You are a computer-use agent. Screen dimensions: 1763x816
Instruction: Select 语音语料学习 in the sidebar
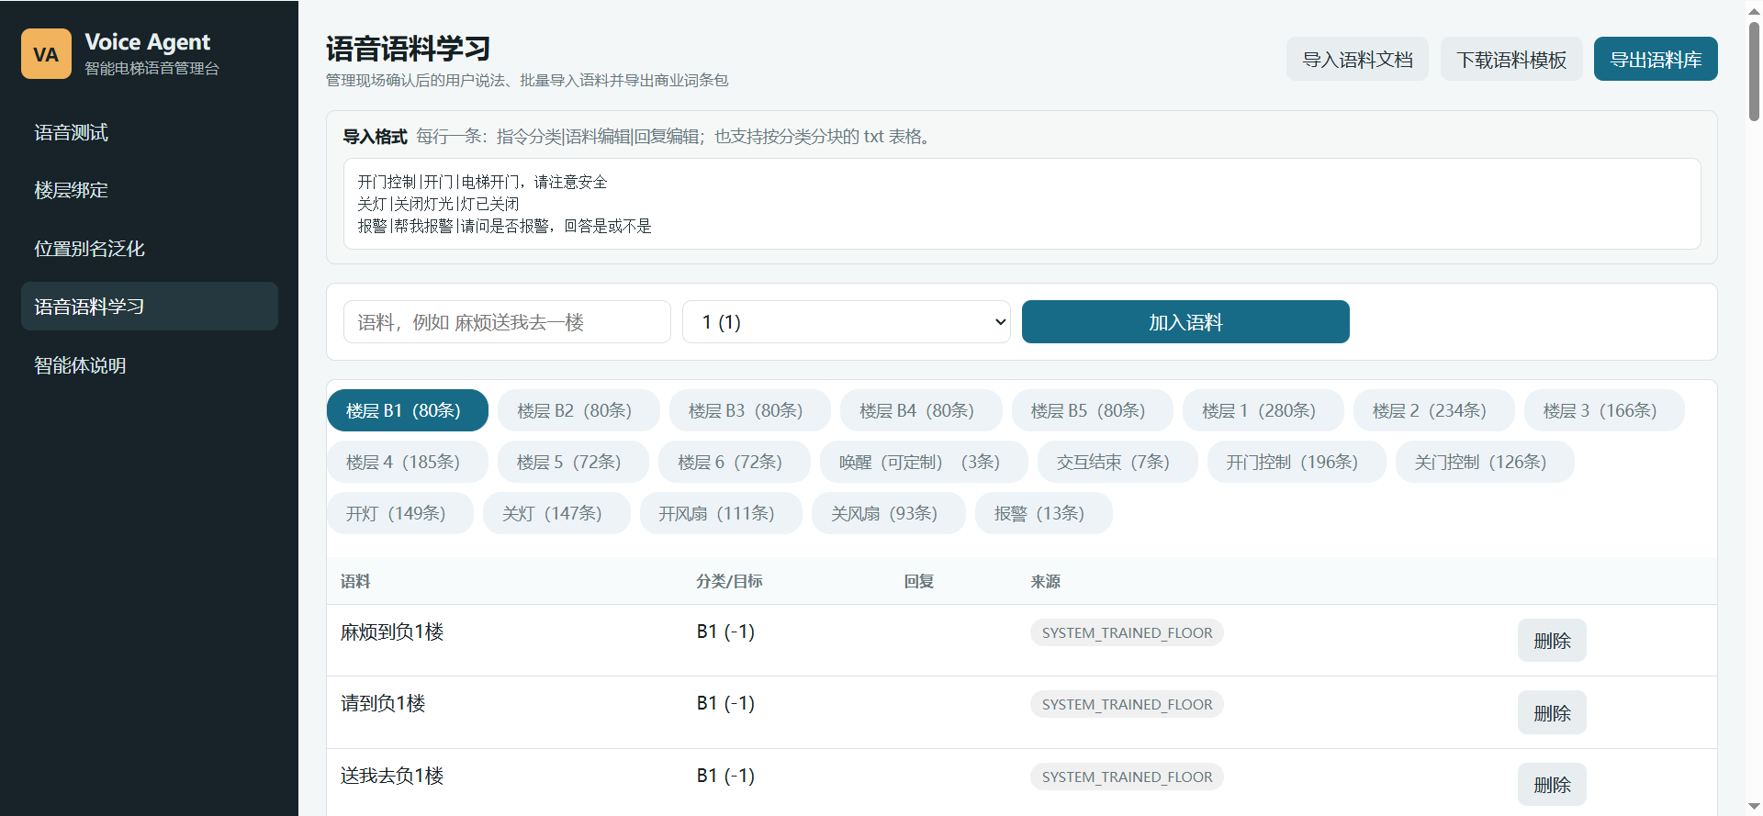150,307
